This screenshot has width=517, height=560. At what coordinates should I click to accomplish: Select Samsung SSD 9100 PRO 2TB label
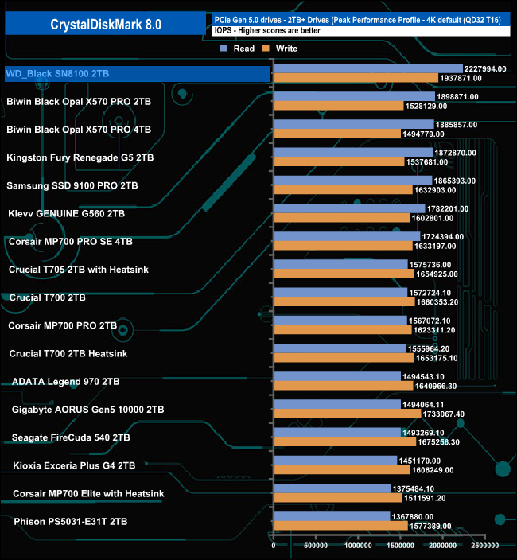coord(72,185)
